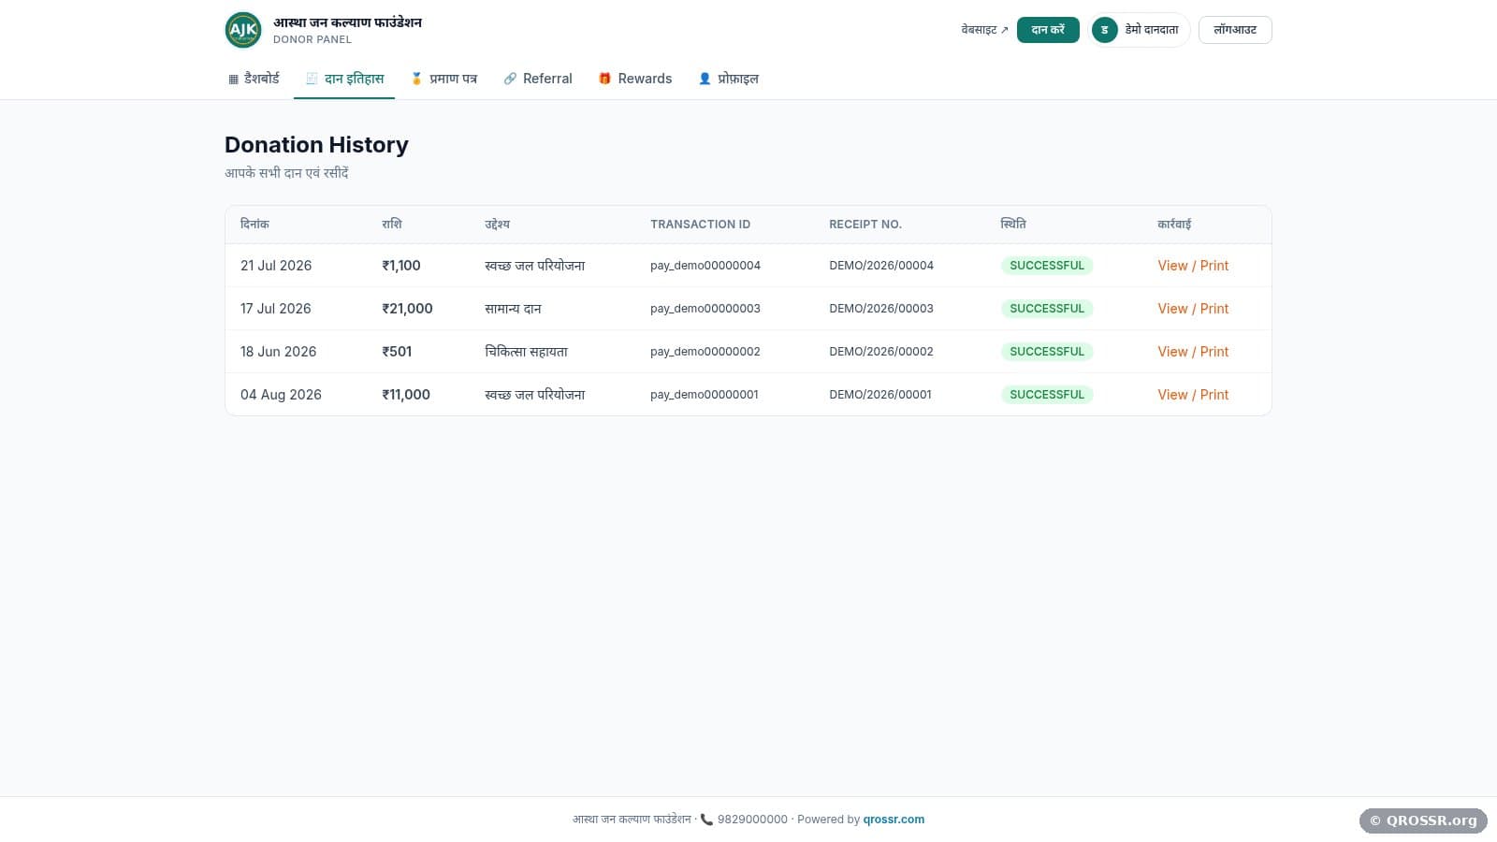1497x842 pixels.
Task: Open View / Print for 18 Jun 2026
Action: pos(1193,352)
